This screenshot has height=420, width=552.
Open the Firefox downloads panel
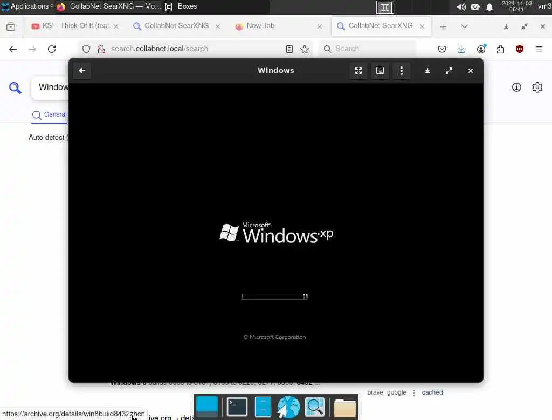(x=461, y=49)
